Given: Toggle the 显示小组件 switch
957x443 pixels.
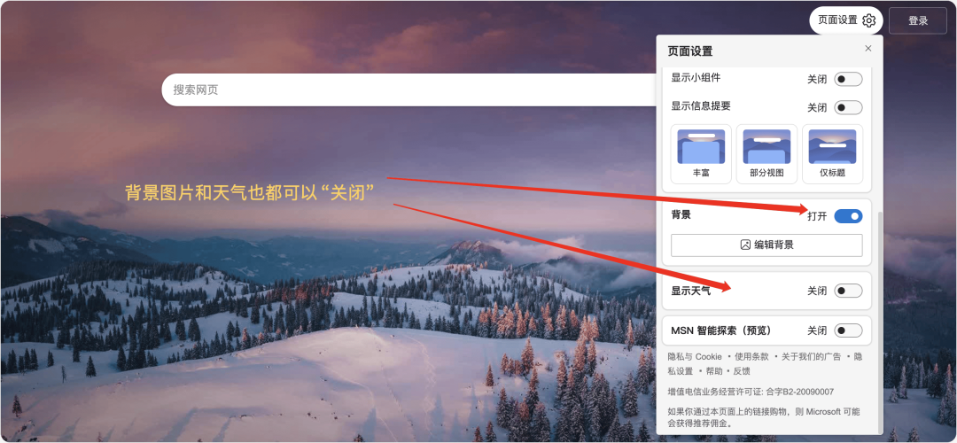Looking at the screenshot, I should 848,79.
